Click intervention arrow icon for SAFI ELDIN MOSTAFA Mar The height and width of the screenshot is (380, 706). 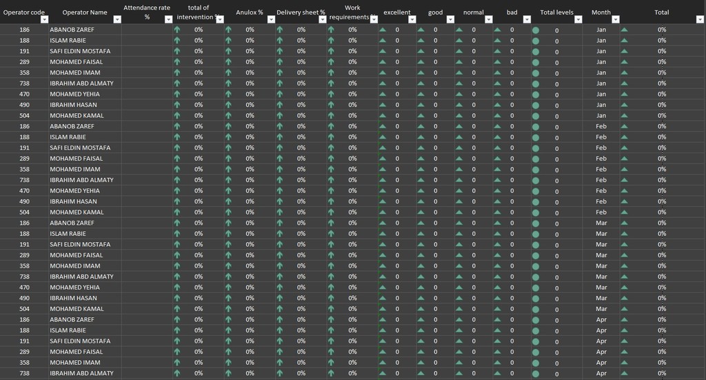[177, 244]
